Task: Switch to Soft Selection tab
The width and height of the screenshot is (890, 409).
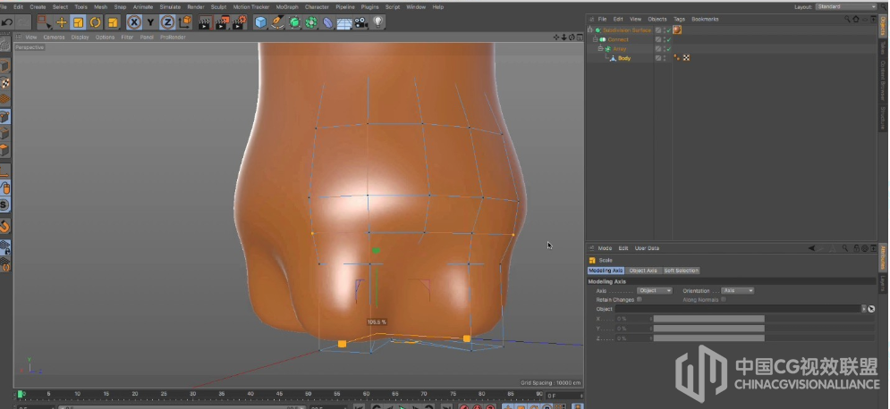Action: [x=681, y=271]
